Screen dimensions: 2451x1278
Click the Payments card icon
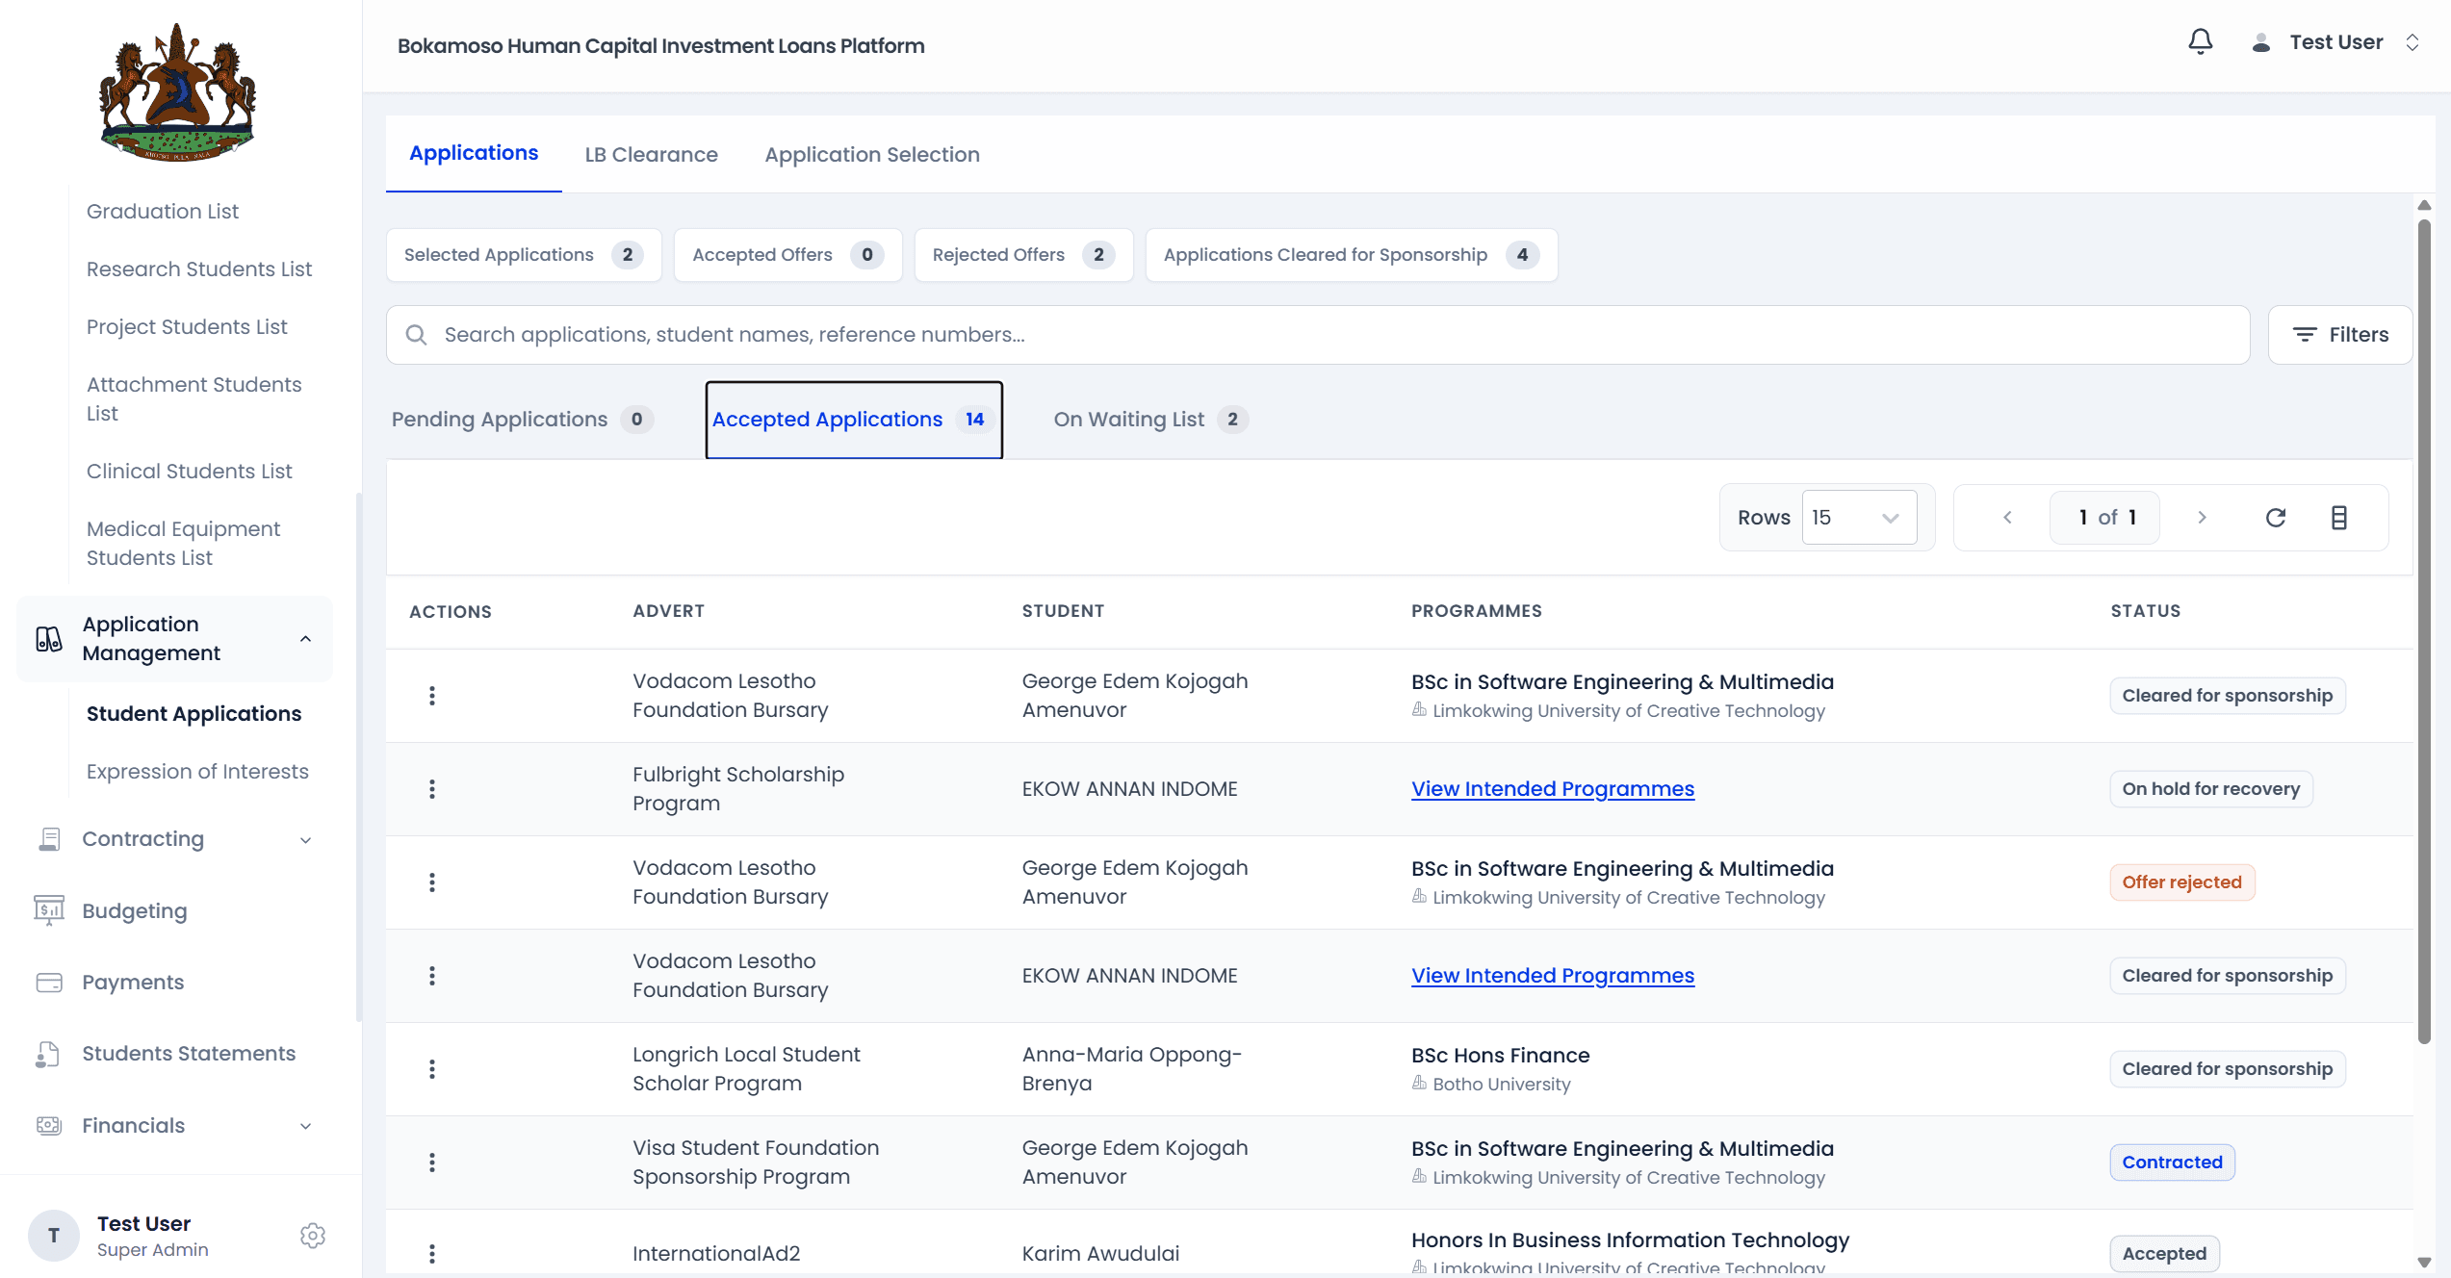pyautogui.click(x=49, y=983)
